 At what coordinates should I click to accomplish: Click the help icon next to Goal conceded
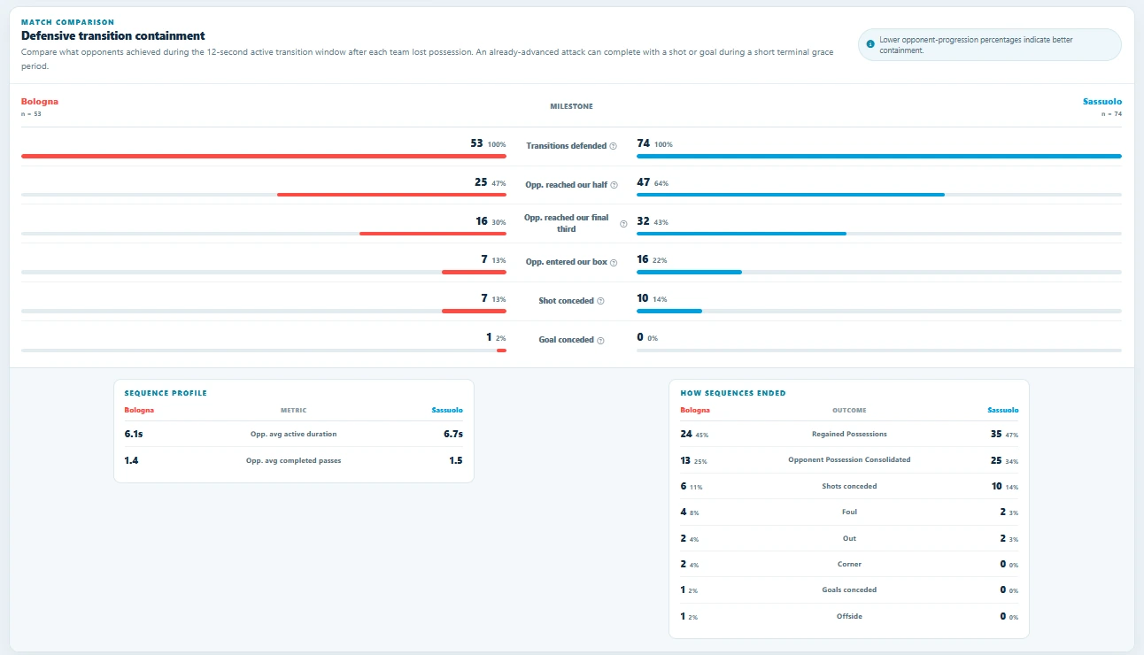click(x=600, y=340)
